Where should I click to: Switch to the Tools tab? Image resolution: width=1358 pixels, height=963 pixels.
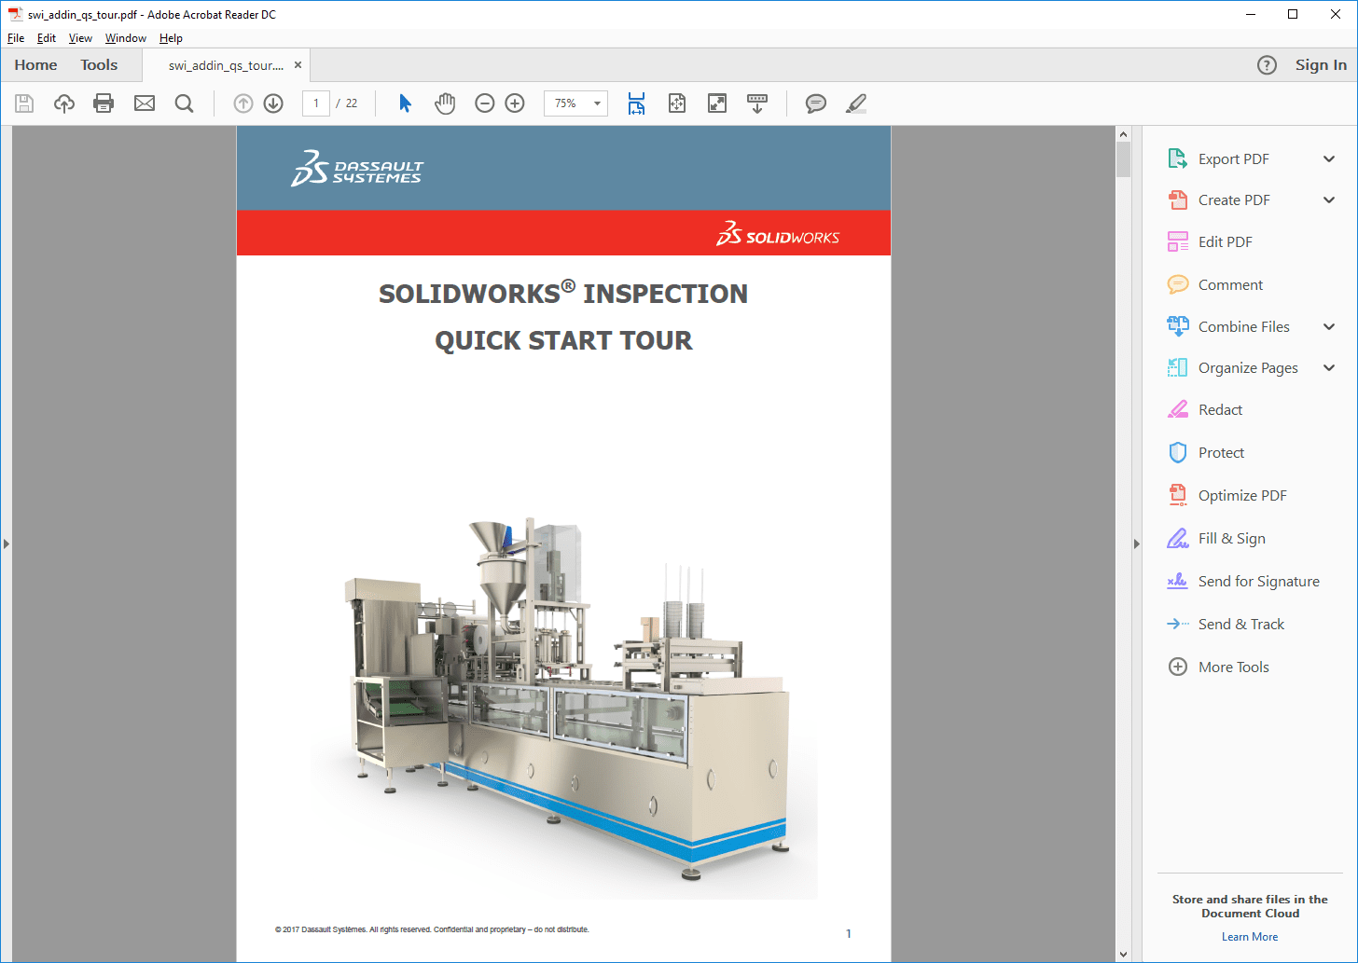(x=99, y=65)
